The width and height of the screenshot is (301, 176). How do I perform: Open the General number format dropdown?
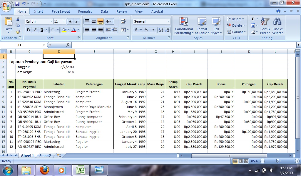168,21
